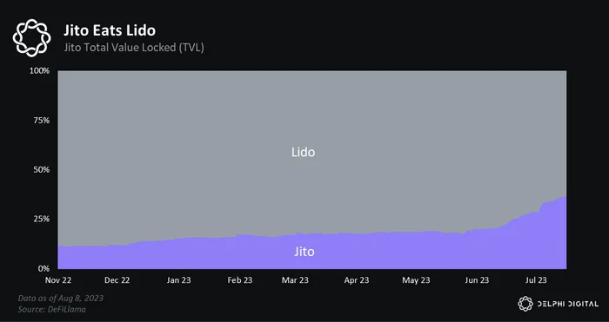Select the Jito label in purple area

(x=304, y=252)
